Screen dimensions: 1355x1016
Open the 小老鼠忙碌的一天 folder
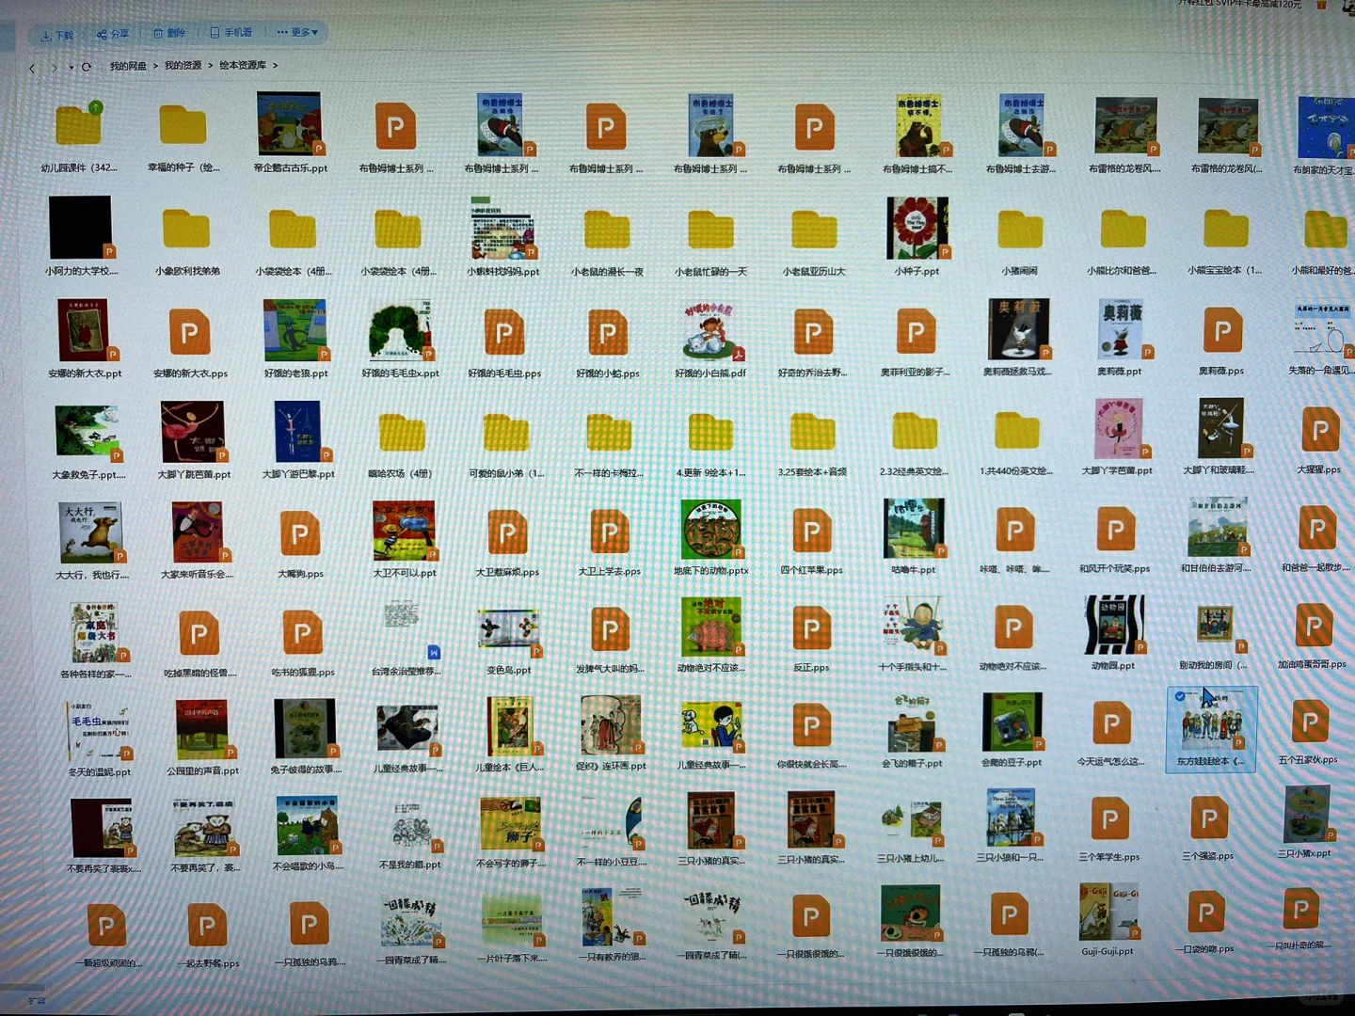pyautogui.click(x=710, y=230)
